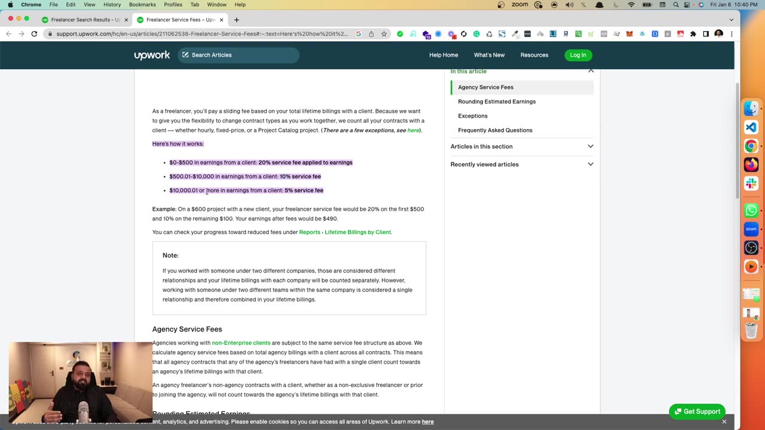Open Chrome side panel icon
Image resolution: width=765 pixels, height=430 pixels.
click(706, 34)
